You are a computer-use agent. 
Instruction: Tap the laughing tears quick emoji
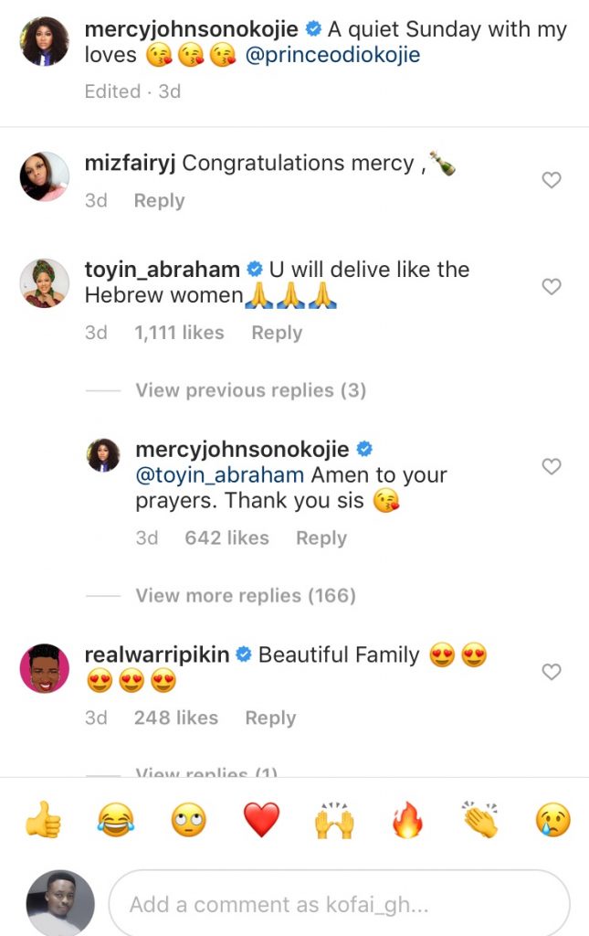click(116, 819)
